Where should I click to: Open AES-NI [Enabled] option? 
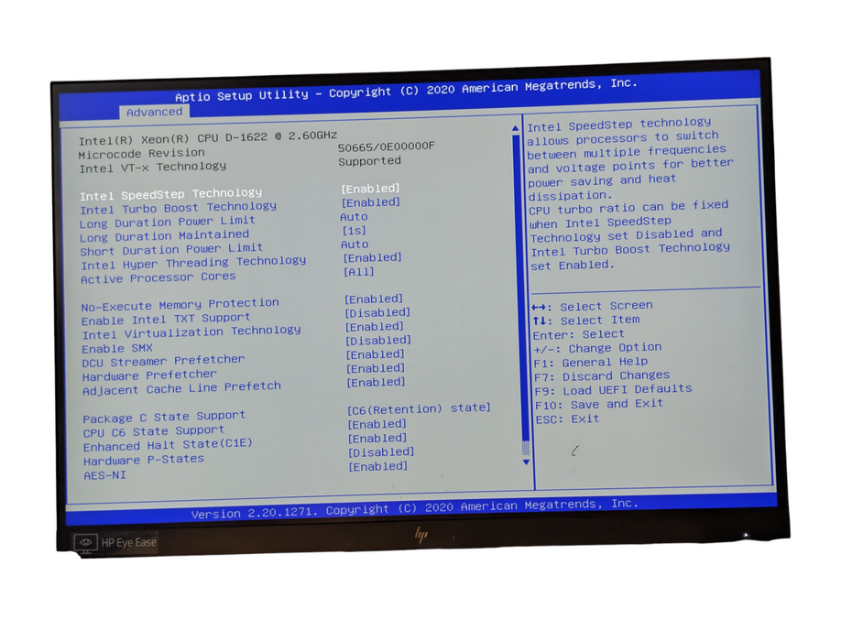[x=378, y=467]
